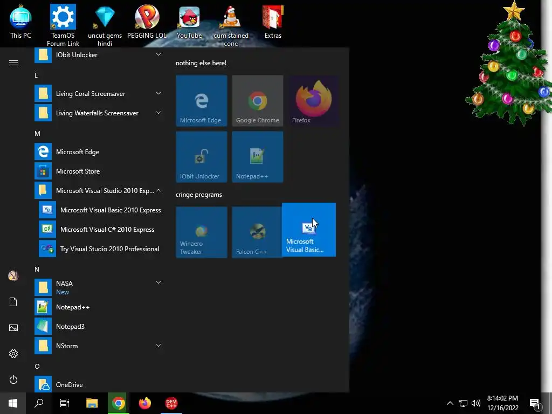Launch Microsoft Visual C# 2010 Express

[101, 229]
